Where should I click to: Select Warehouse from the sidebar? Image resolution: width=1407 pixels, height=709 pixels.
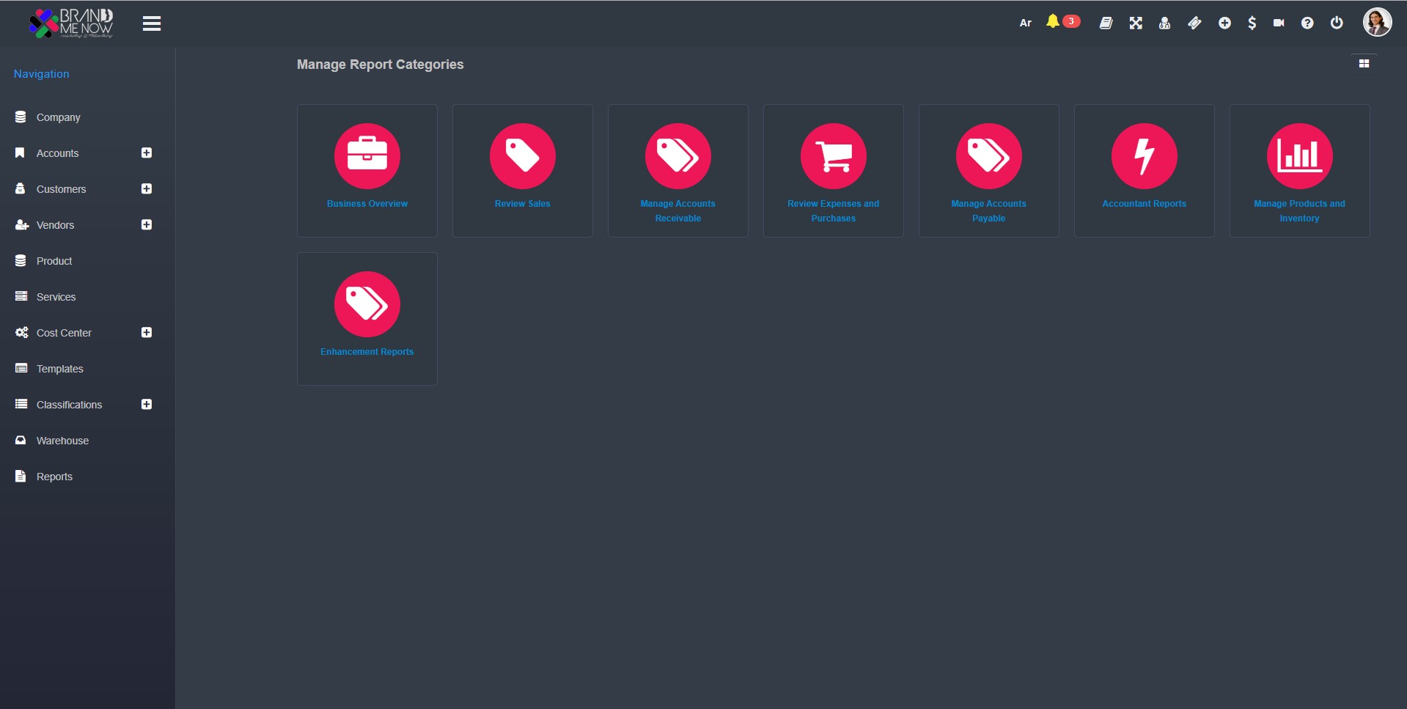pos(62,441)
